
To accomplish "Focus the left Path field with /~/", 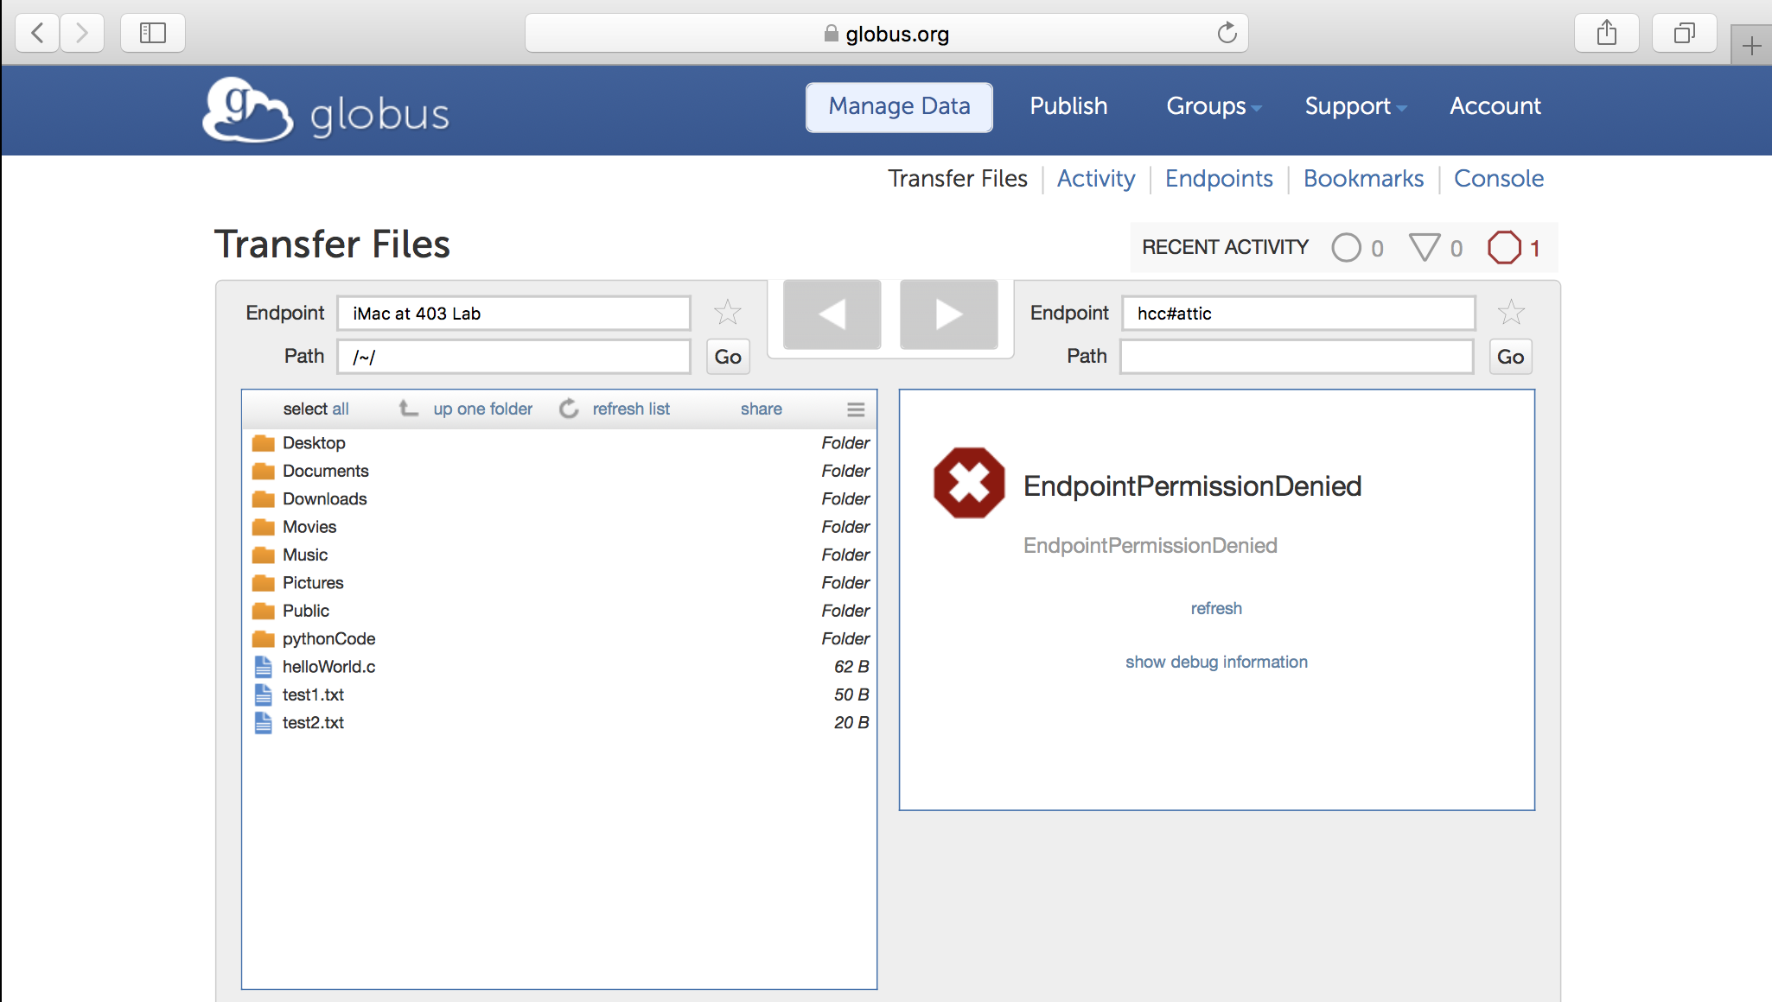I will click(514, 357).
